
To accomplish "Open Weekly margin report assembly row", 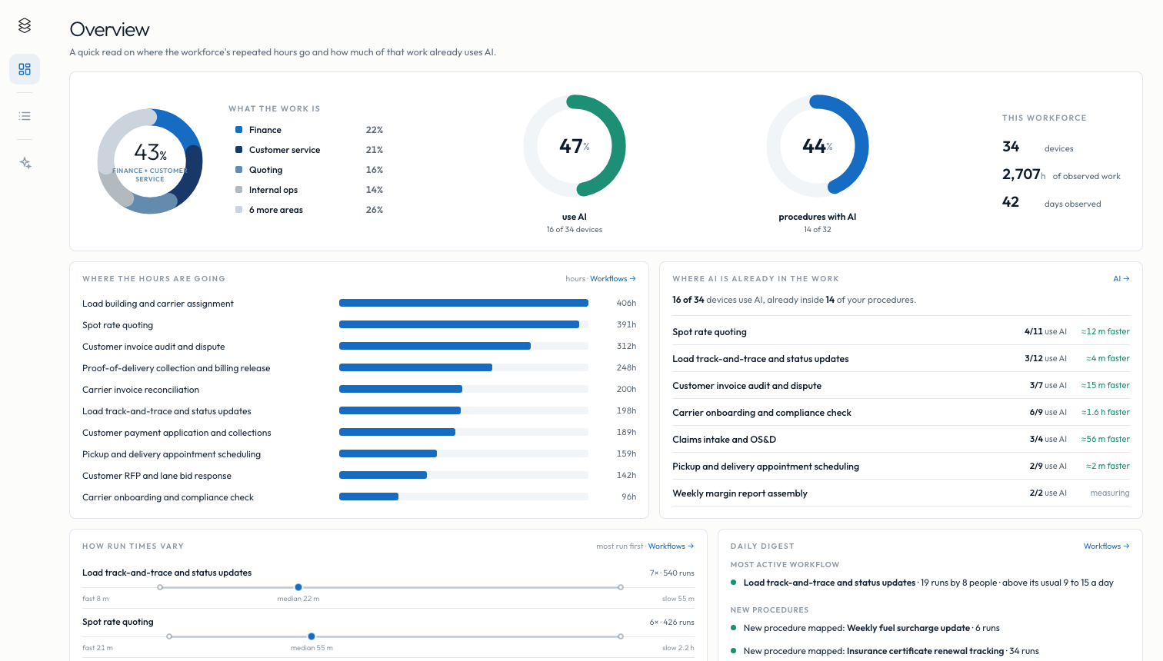I will 901,493.
